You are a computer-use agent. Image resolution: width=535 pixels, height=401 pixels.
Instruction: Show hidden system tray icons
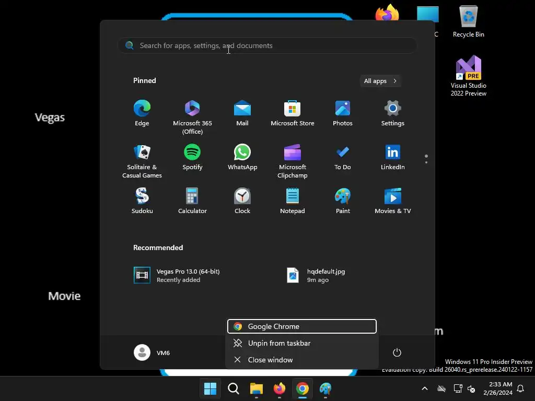tap(425, 388)
